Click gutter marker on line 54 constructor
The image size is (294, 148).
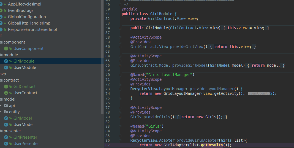coord(120,28)
